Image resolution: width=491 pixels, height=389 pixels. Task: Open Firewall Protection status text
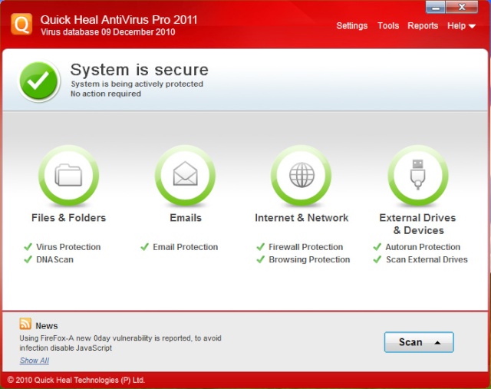point(305,247)
